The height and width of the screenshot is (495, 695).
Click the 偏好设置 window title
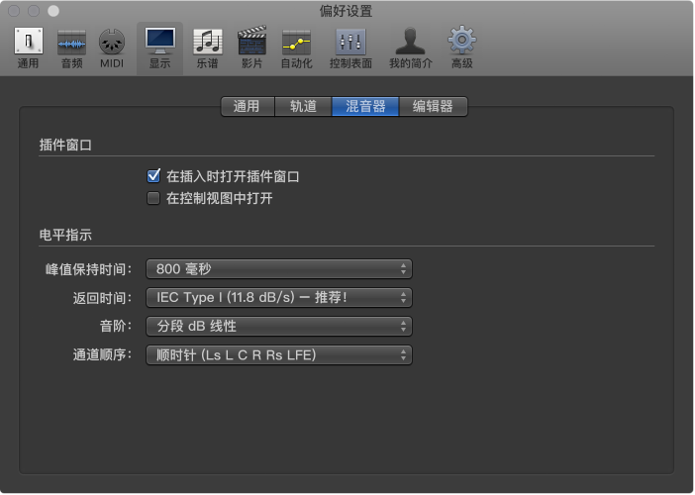pos(347,11)
